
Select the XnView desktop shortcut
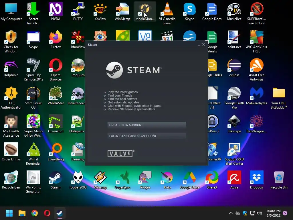coord(100,12)
